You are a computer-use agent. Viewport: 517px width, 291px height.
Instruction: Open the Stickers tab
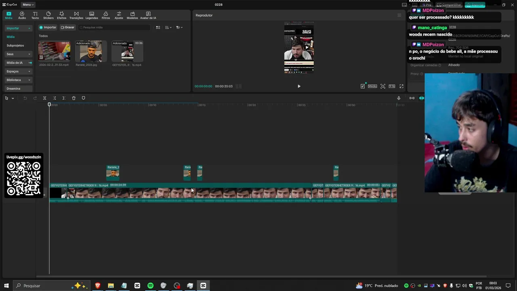click(48, 15)
